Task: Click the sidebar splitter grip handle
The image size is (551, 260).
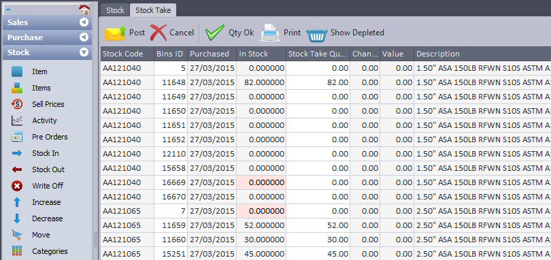Action: 95,240
